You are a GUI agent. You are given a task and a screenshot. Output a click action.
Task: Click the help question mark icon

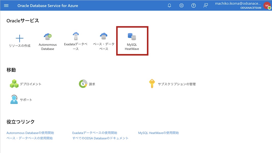pyautogui.click(x=193, y=6)
